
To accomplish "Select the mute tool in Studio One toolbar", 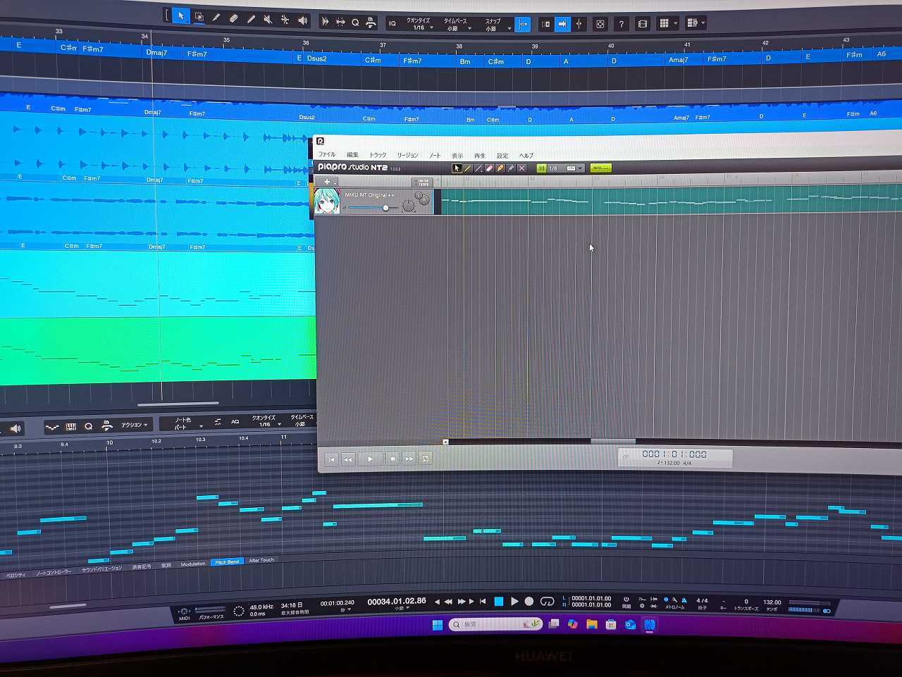I will pyautogui.click(x=268, y=20).
